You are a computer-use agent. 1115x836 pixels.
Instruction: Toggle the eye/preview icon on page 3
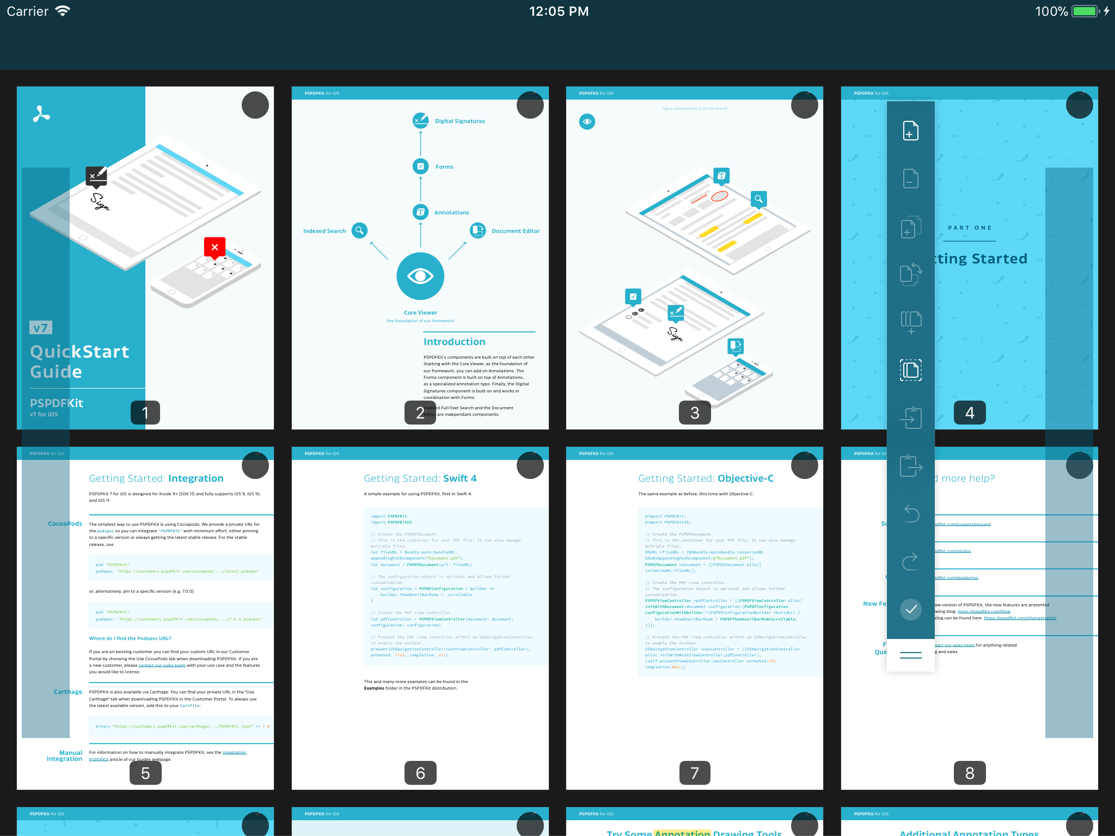pyautogui.click(x=587, y=121)
